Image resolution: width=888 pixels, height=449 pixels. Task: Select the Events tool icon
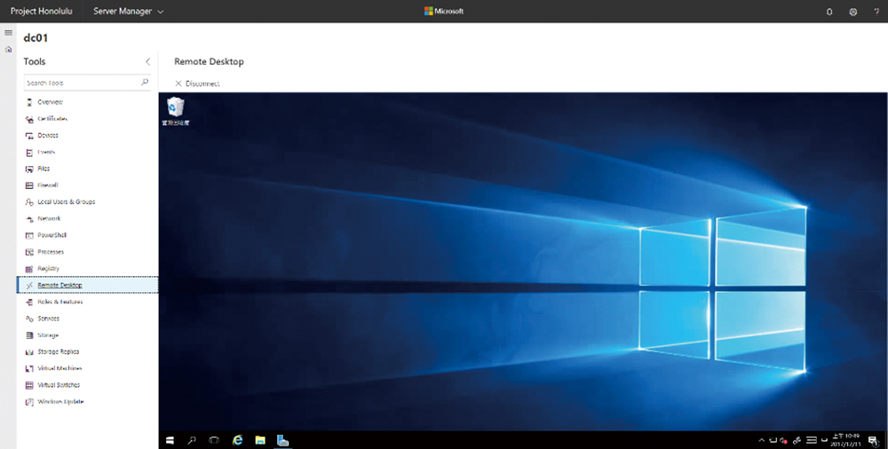pos(29,153)
